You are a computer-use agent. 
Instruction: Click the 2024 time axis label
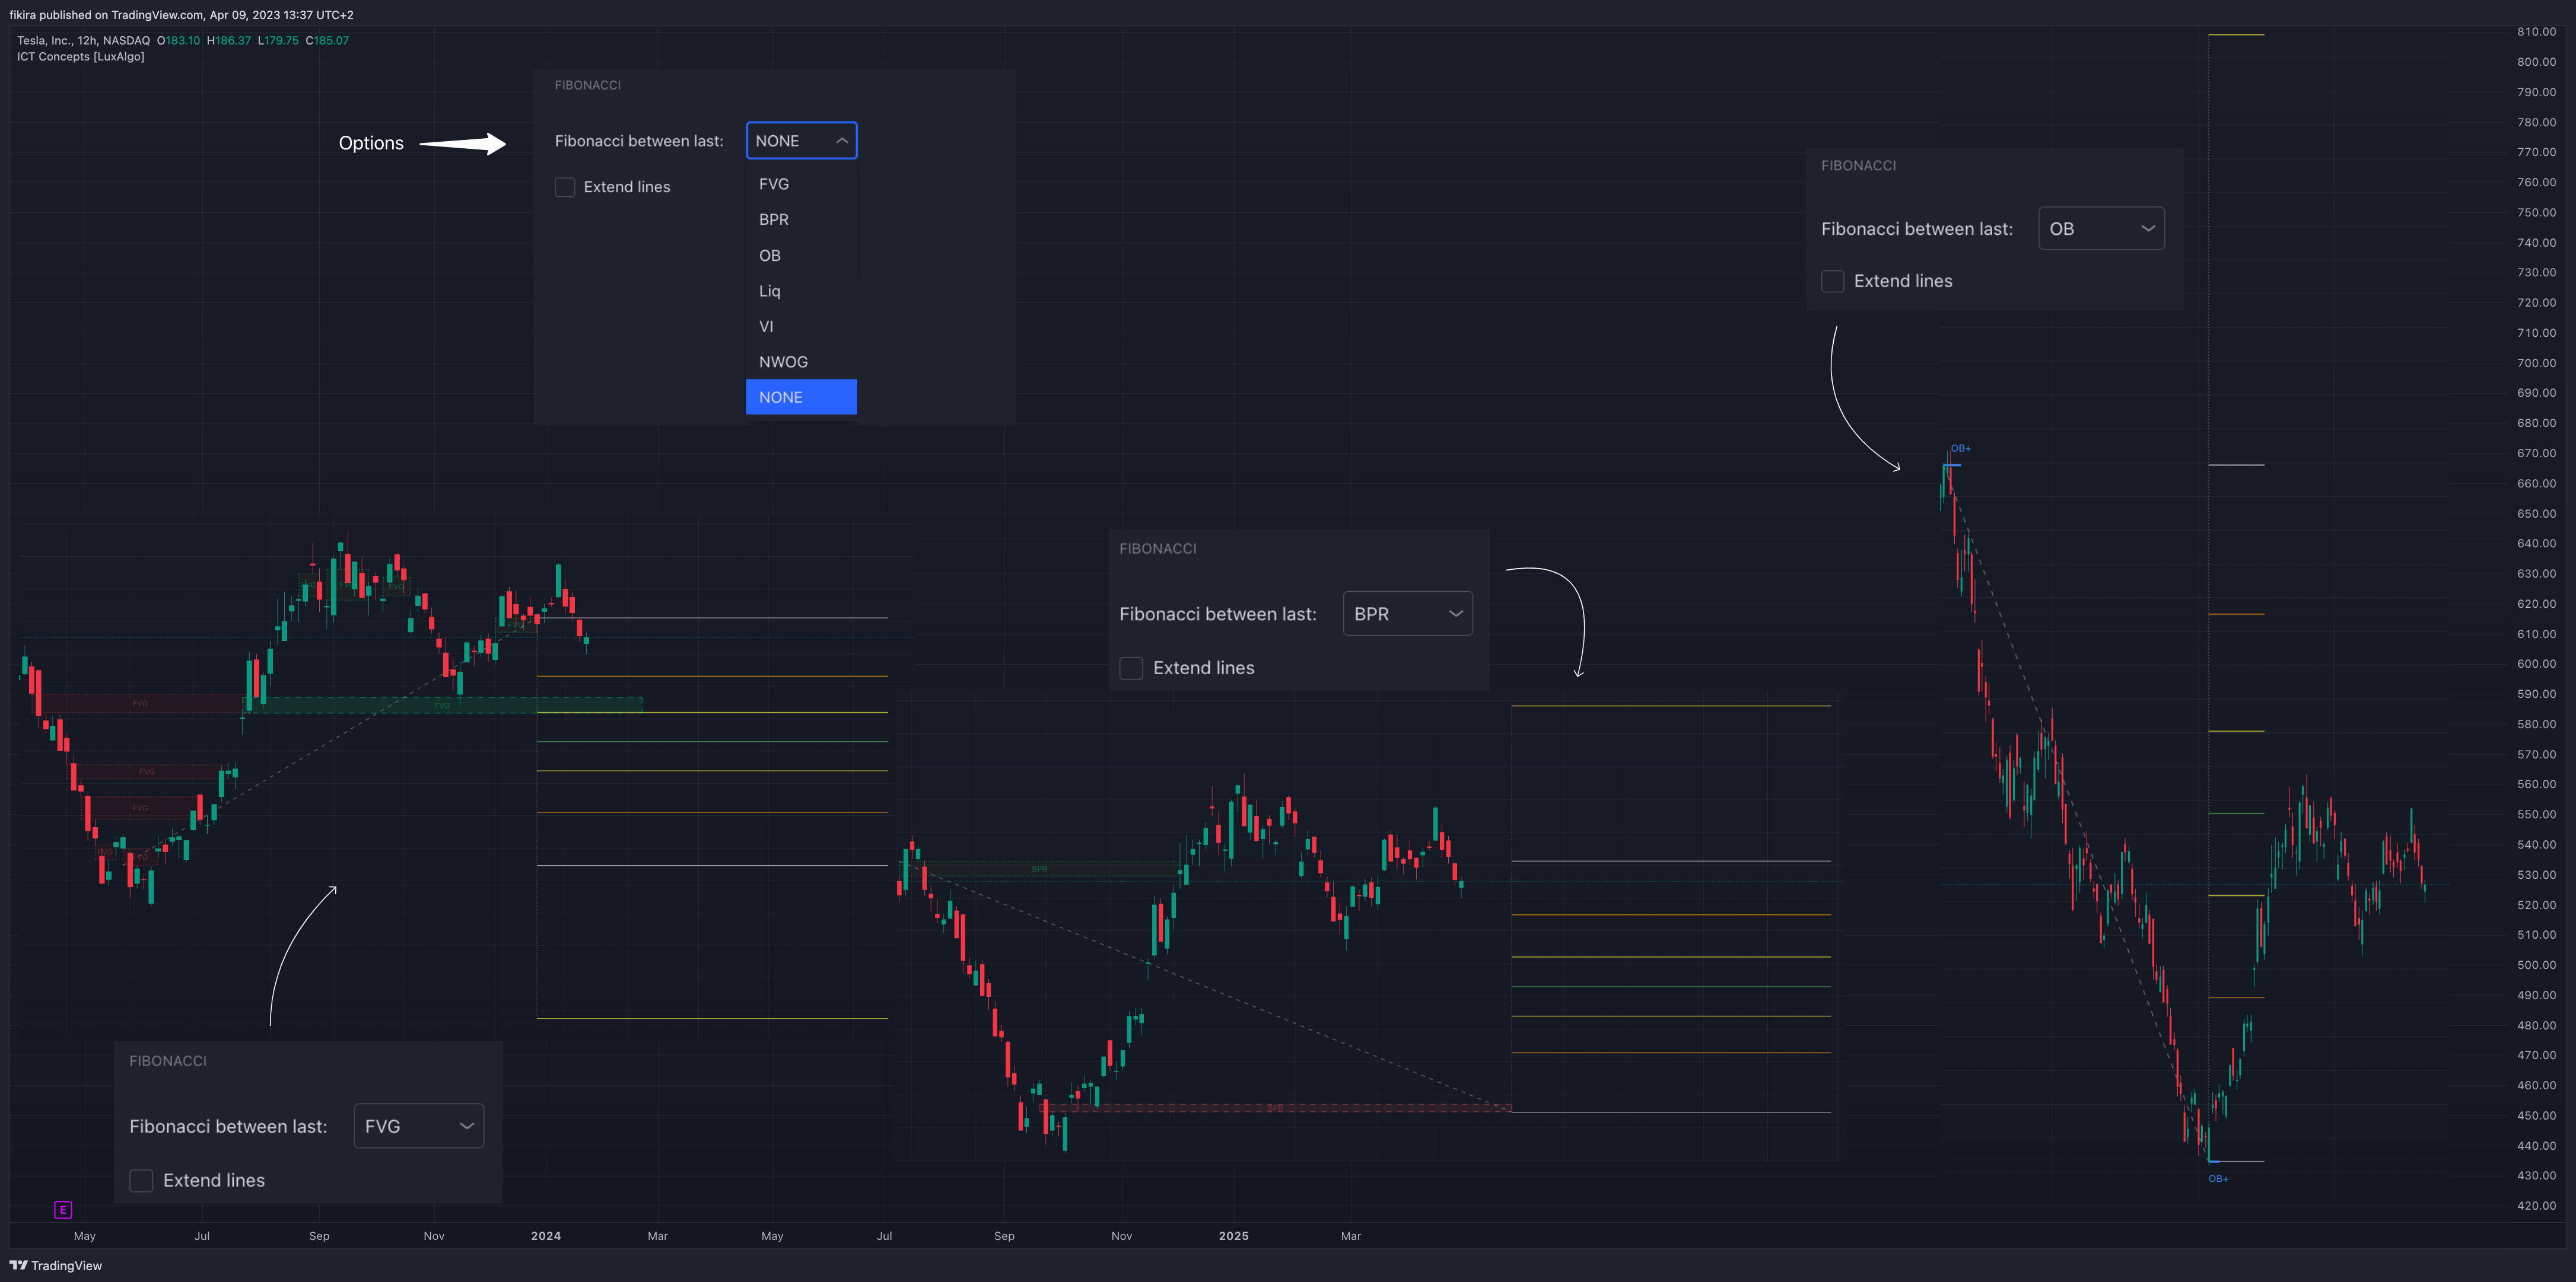coord(546,1236)
